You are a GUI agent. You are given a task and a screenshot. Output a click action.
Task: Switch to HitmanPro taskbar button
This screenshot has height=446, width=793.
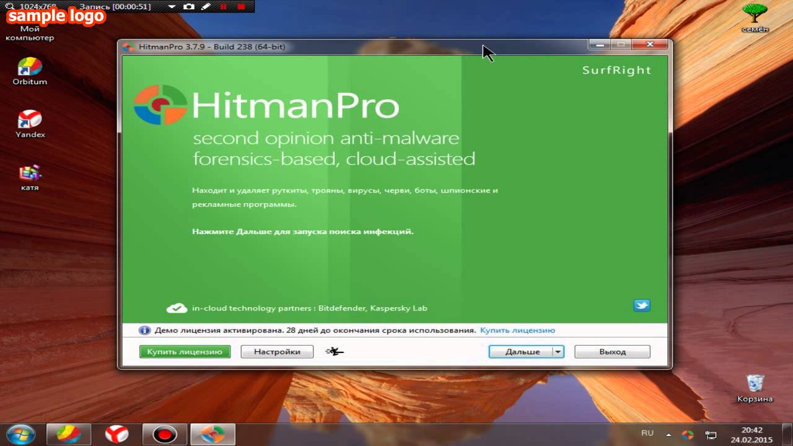tap(212, 434)
